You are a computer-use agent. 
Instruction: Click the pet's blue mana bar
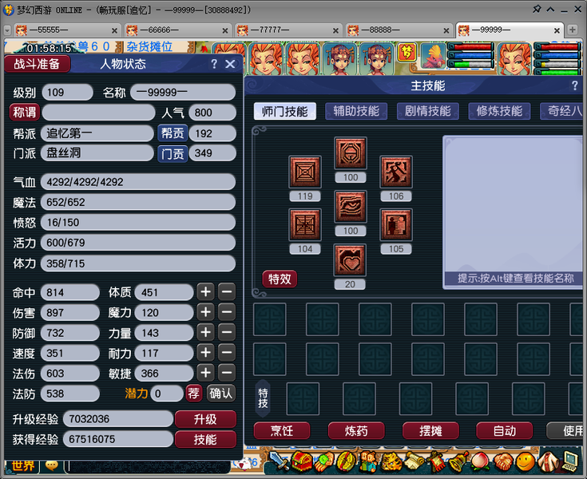click(473, 56)
